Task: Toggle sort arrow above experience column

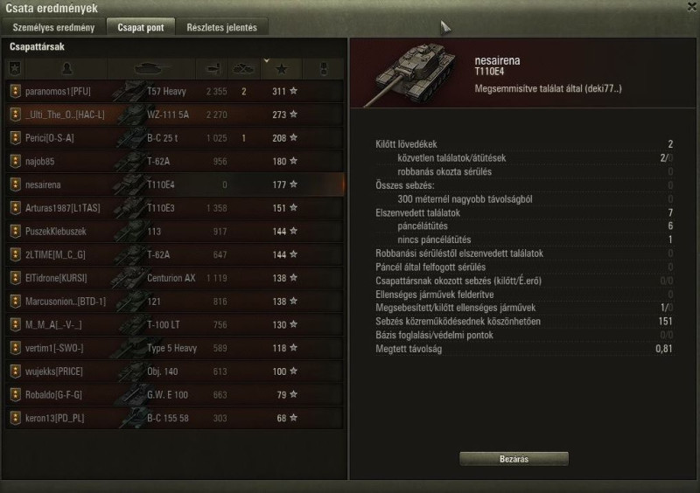Action: pos(267,60)
